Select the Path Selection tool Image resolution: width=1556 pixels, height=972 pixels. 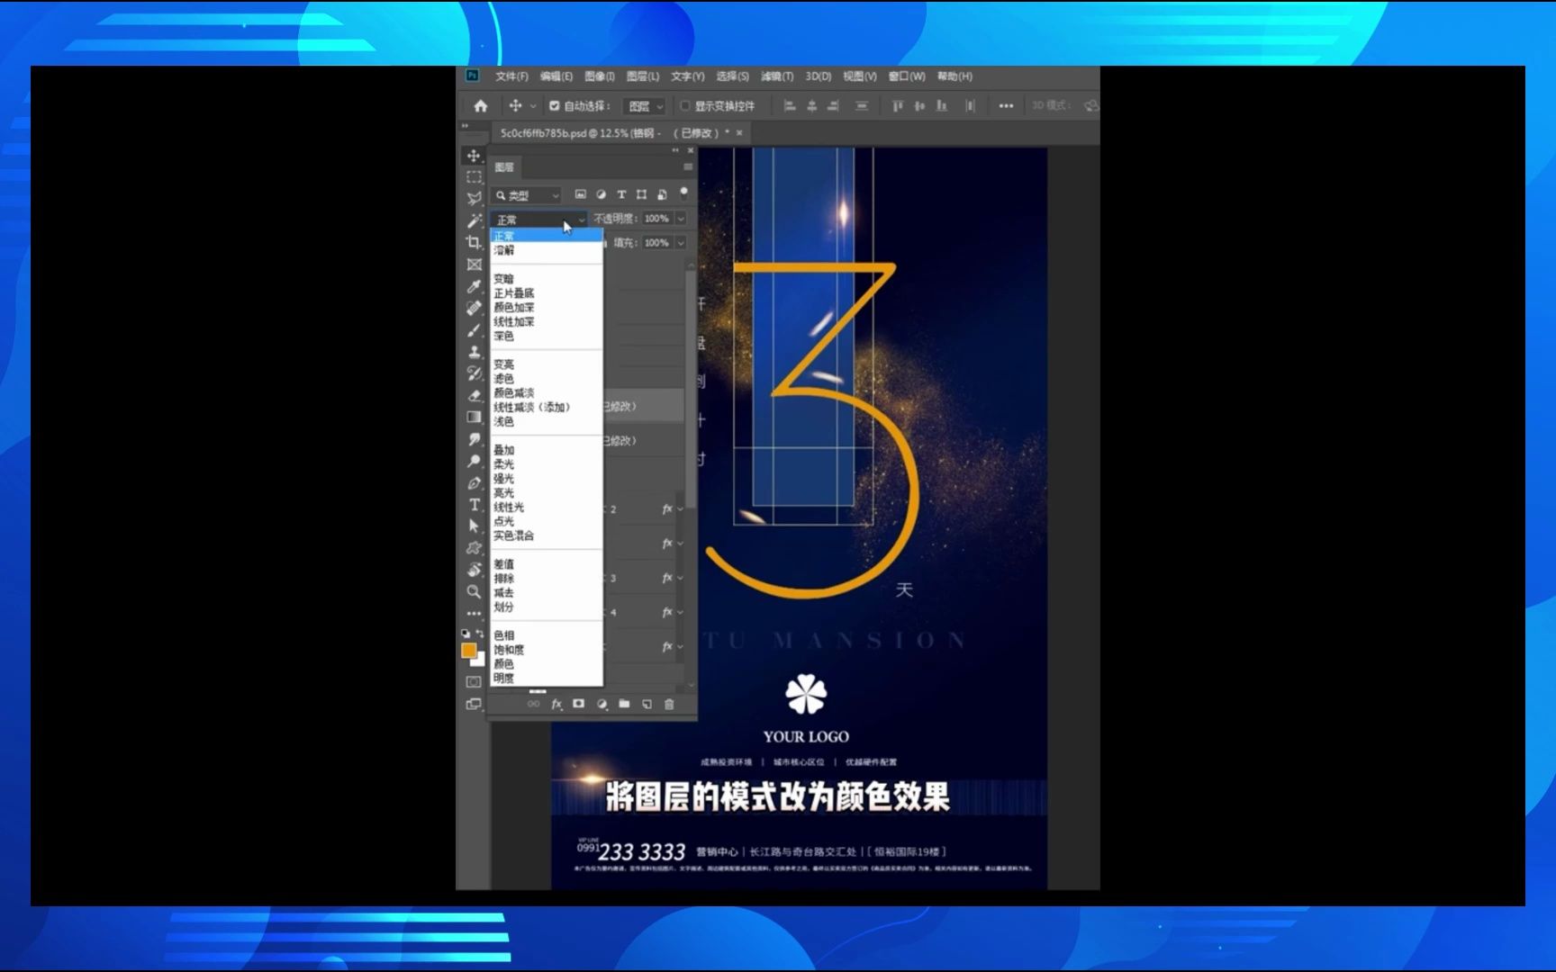pyautogui.click(x=474, y=526)
